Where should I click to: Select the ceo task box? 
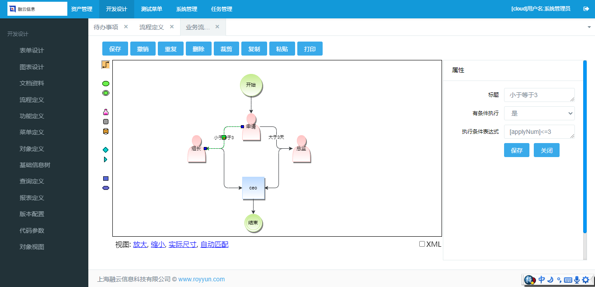tap(254, 188)
